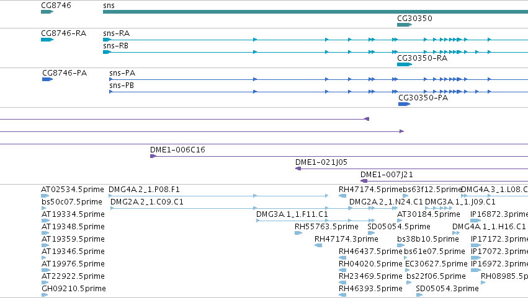Select the bs63f12.5prime EST label
Screen dimensions: 528x298
pyautogui.click(x=432, y=190)
